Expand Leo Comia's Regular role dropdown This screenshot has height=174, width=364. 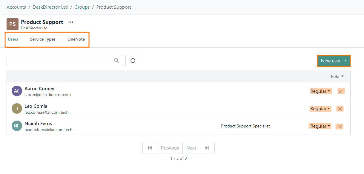point(320,109)
